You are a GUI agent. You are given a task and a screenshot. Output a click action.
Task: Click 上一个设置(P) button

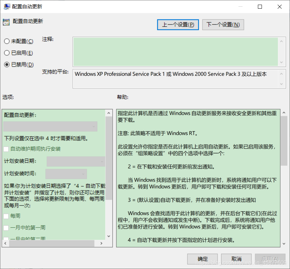178,25
